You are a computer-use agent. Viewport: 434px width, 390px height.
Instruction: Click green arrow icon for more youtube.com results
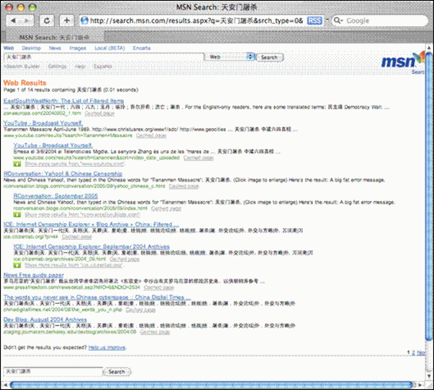pos(17,163)
